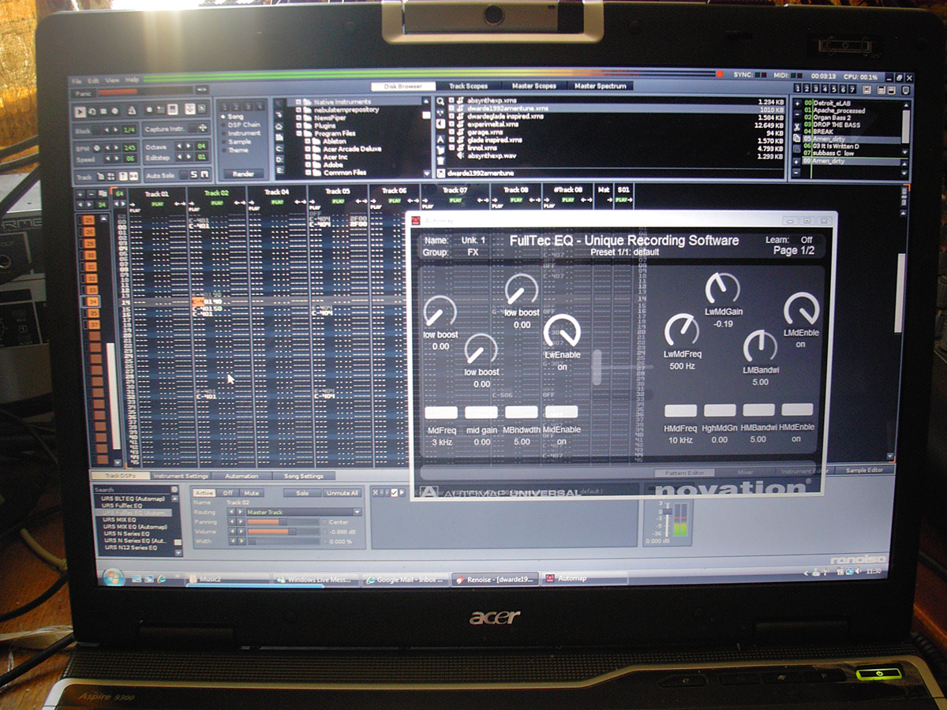Click the BPM tap tempo icon
This screenshot has width=947, height=710.
pyautogui.click(x=97, y=148)
